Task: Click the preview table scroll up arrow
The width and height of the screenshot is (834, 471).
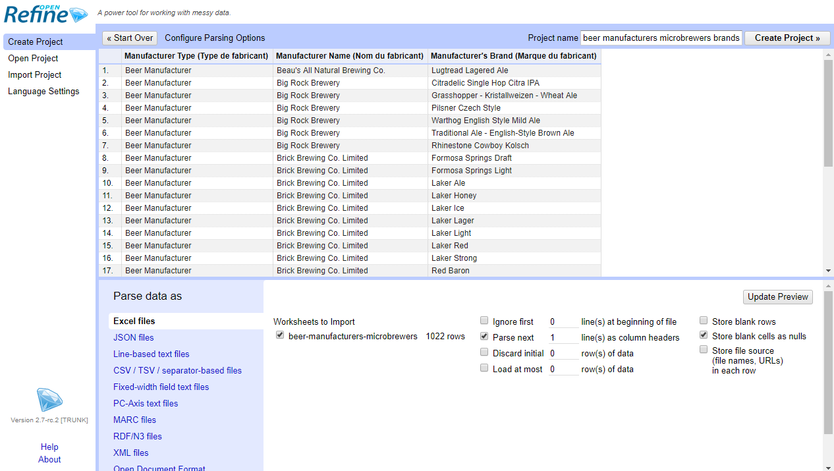Action: [828, 55]
